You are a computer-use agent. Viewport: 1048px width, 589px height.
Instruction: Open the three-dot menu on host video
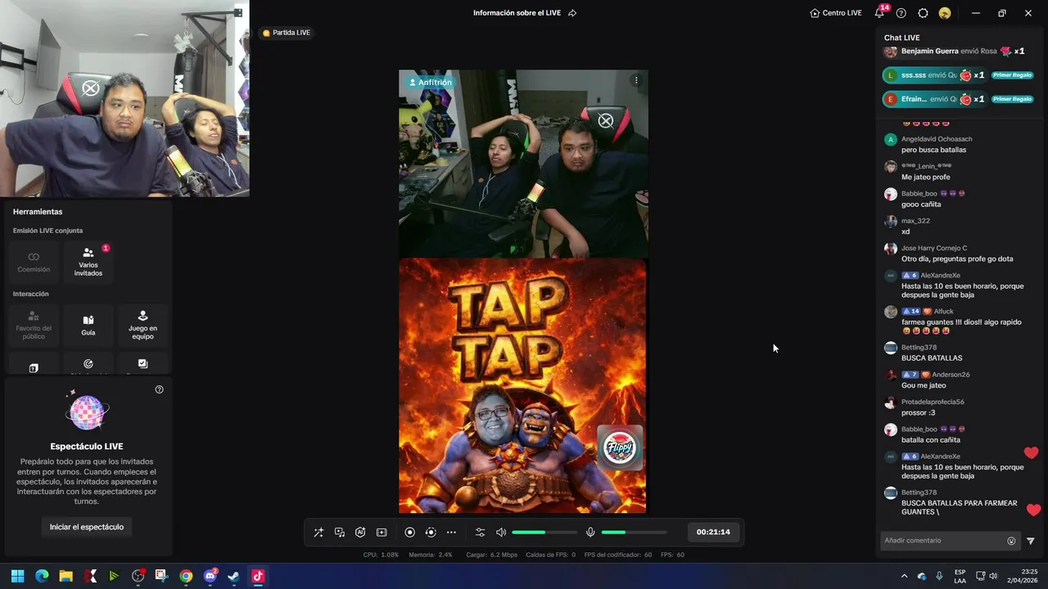(636, 80)
